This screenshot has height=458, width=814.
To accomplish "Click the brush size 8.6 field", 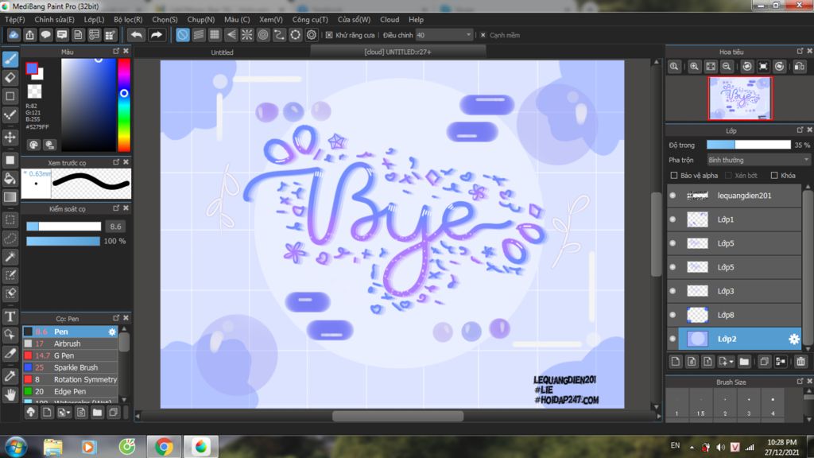I will (x=115, y=227).
